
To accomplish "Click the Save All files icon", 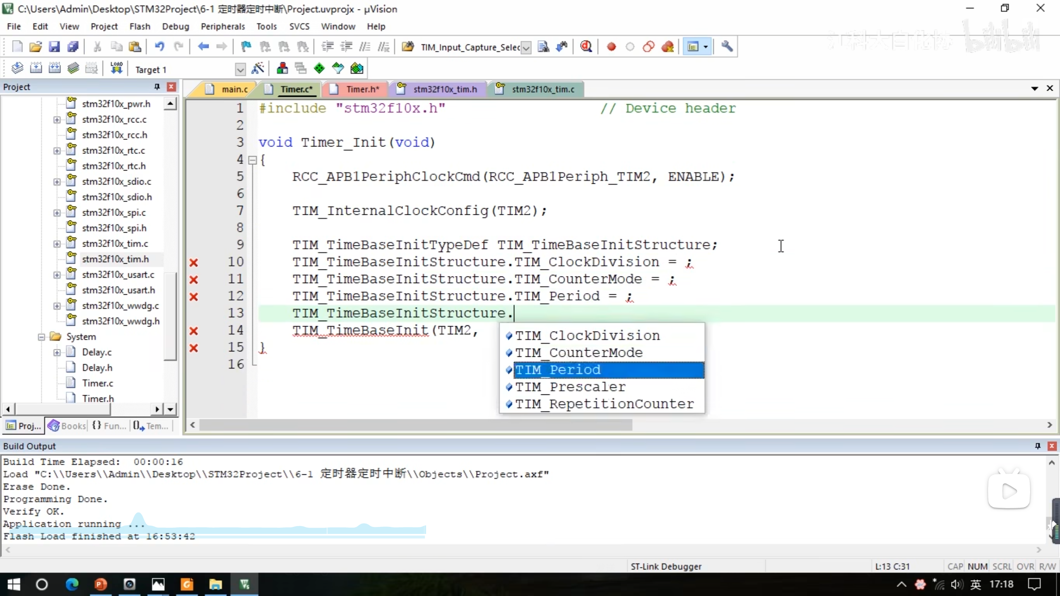I will point(73,47).
